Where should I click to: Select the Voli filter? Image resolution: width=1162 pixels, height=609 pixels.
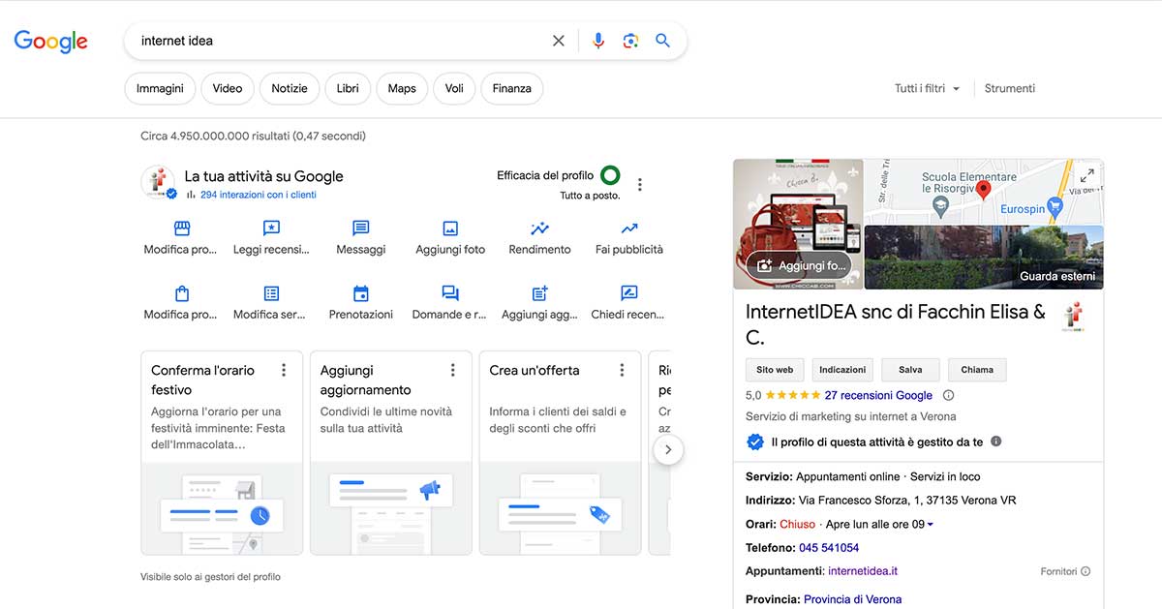(x=454, y=88)
